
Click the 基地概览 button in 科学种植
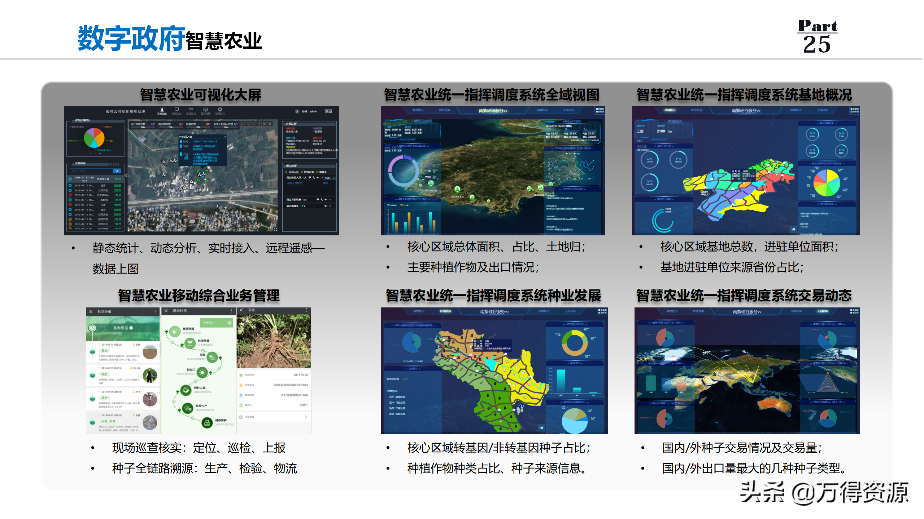[x=123, y=328]
